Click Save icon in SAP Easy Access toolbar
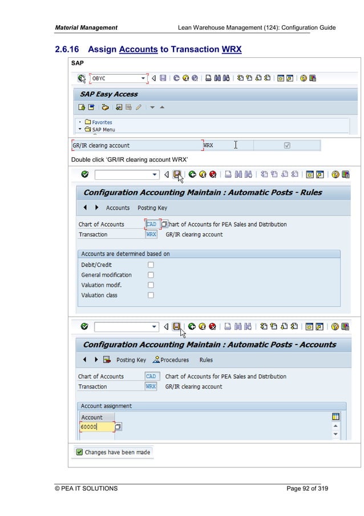This screenshot has width=364, height=516. tap(163, 78)
